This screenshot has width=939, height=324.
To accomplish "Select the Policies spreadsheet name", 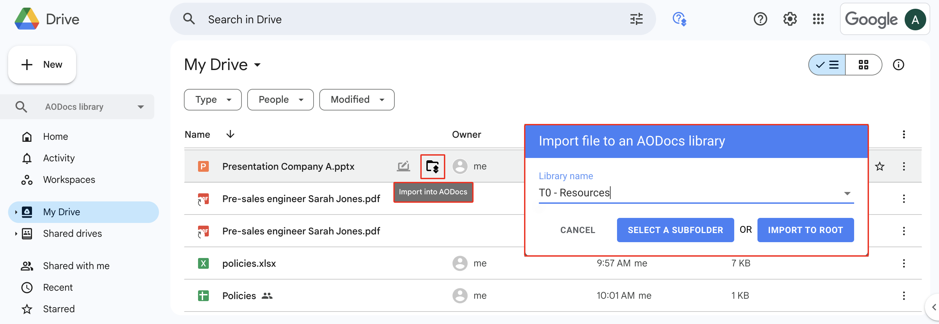I will point(239,296).
